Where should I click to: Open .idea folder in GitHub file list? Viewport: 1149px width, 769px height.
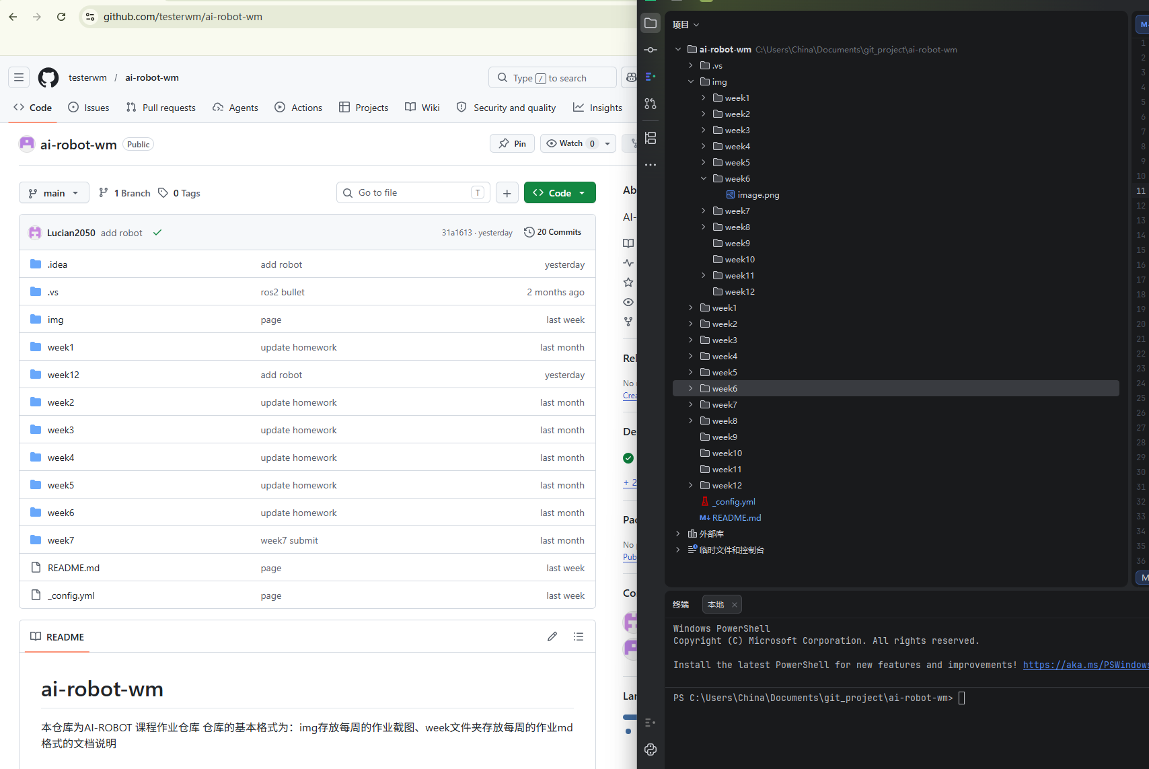[57, 264]
